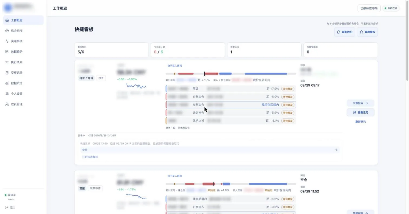Click 另有 1 段，见完整报告 note

(x=178, y=128)
